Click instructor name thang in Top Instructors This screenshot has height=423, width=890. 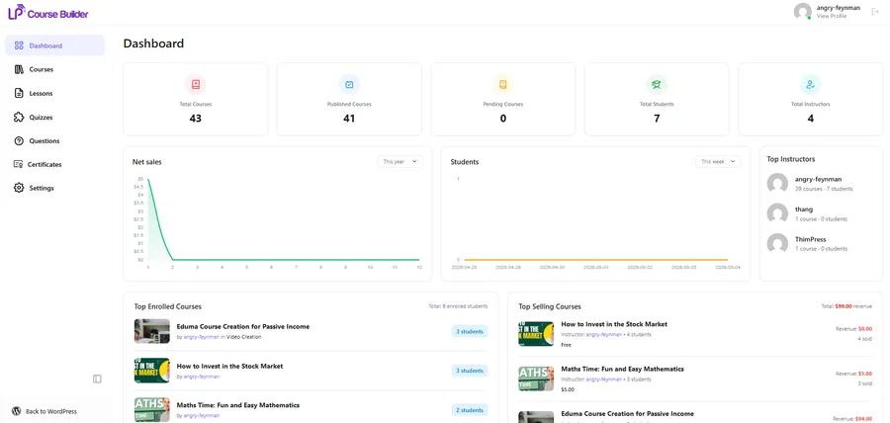click(x=804, y=210)
